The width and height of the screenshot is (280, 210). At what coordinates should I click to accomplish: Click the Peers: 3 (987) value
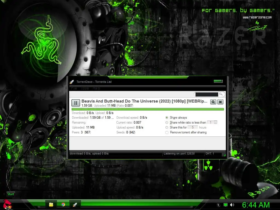tap(86, 132)
